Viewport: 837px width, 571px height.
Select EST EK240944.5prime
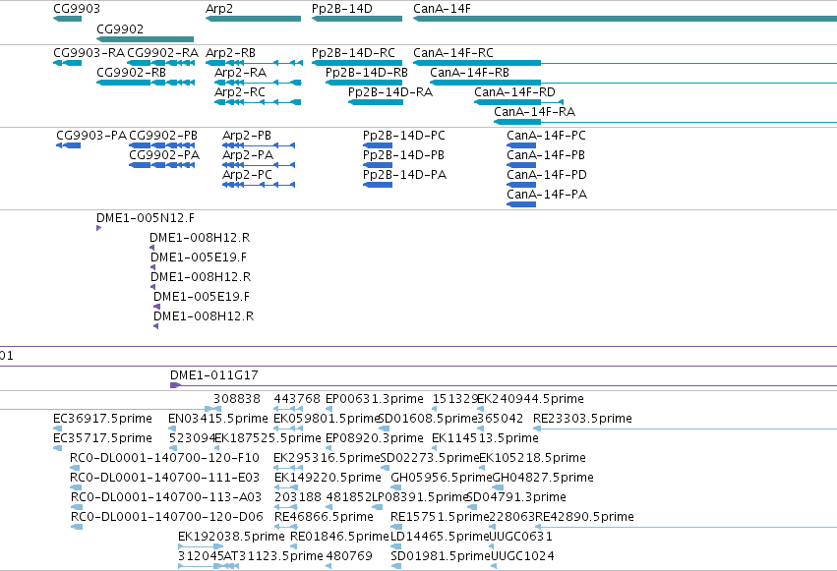482,409
